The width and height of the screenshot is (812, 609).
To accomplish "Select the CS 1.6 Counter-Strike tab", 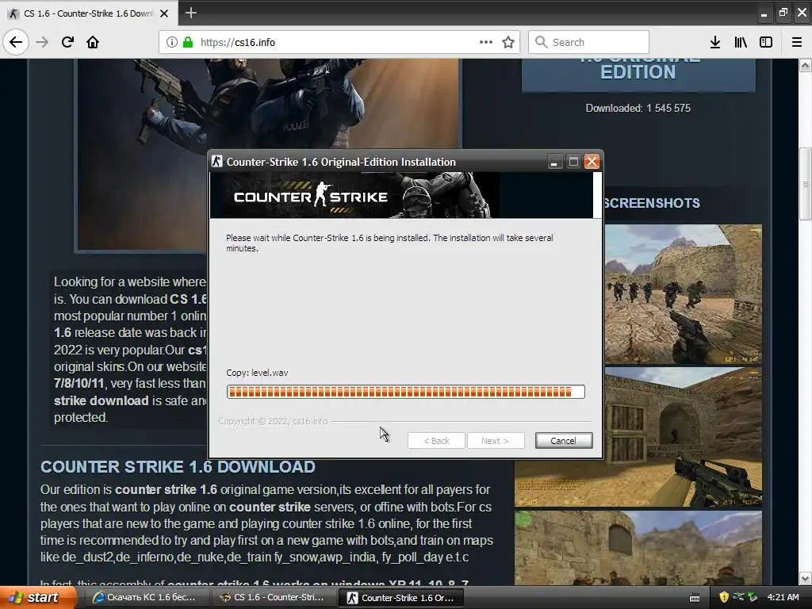I will click(x=89, y=13).
